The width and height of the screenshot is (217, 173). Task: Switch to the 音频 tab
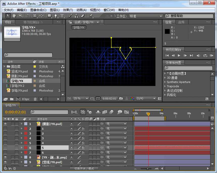tap(181, 22)
